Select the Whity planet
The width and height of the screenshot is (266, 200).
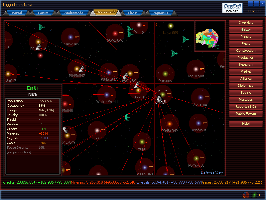click(x=139, y=25)
